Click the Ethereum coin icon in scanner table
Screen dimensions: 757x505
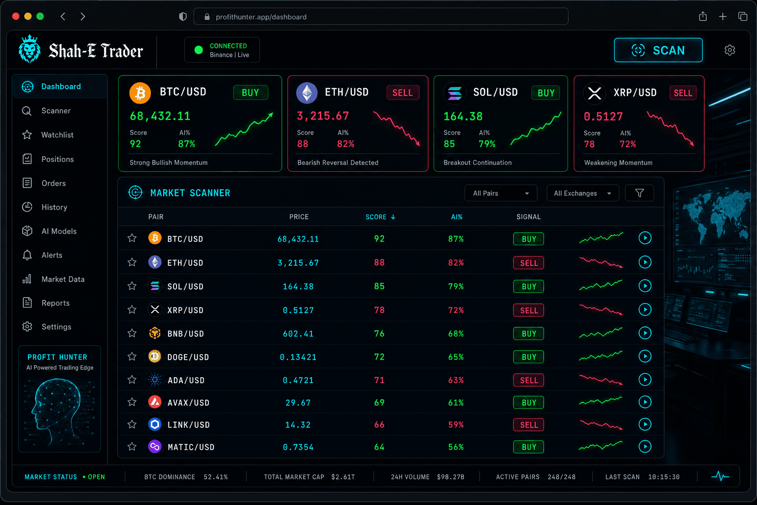(155, 262)
